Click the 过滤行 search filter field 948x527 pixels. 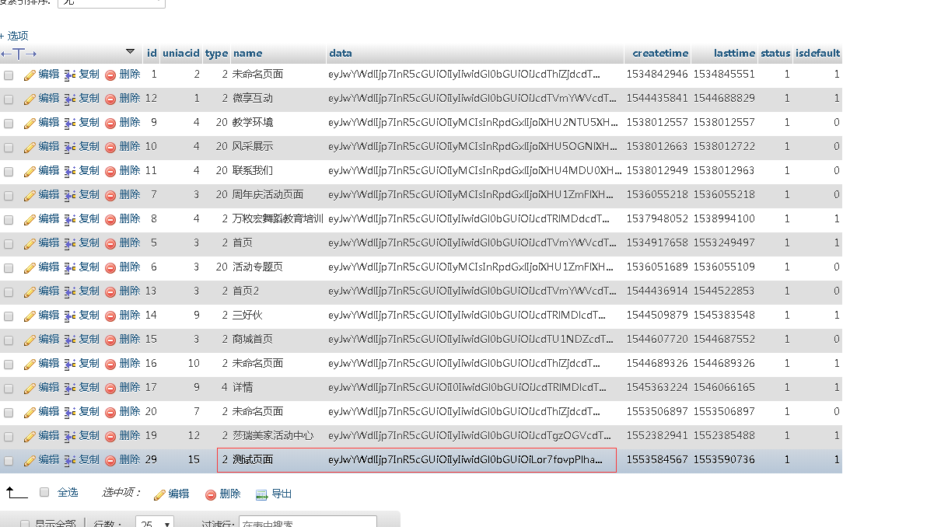pyautogui.click(x=307, y=523)
